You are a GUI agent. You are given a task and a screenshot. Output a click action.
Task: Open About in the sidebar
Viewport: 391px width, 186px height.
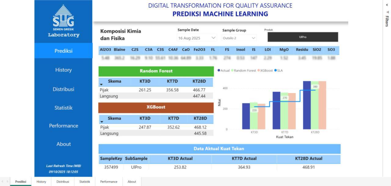click(64, 144)
